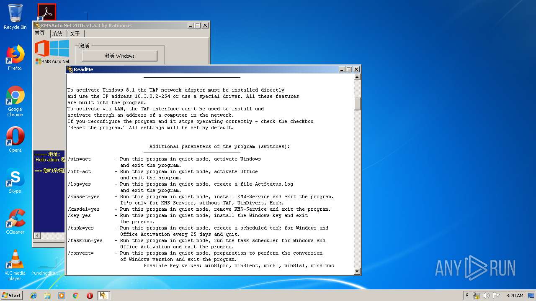Click the /off=act switch text
This screenshot has height=301, width=536.
point(79,171)
